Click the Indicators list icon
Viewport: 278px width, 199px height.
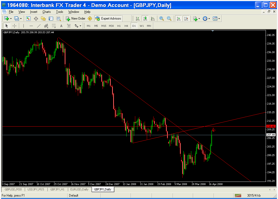click(195, 19)
